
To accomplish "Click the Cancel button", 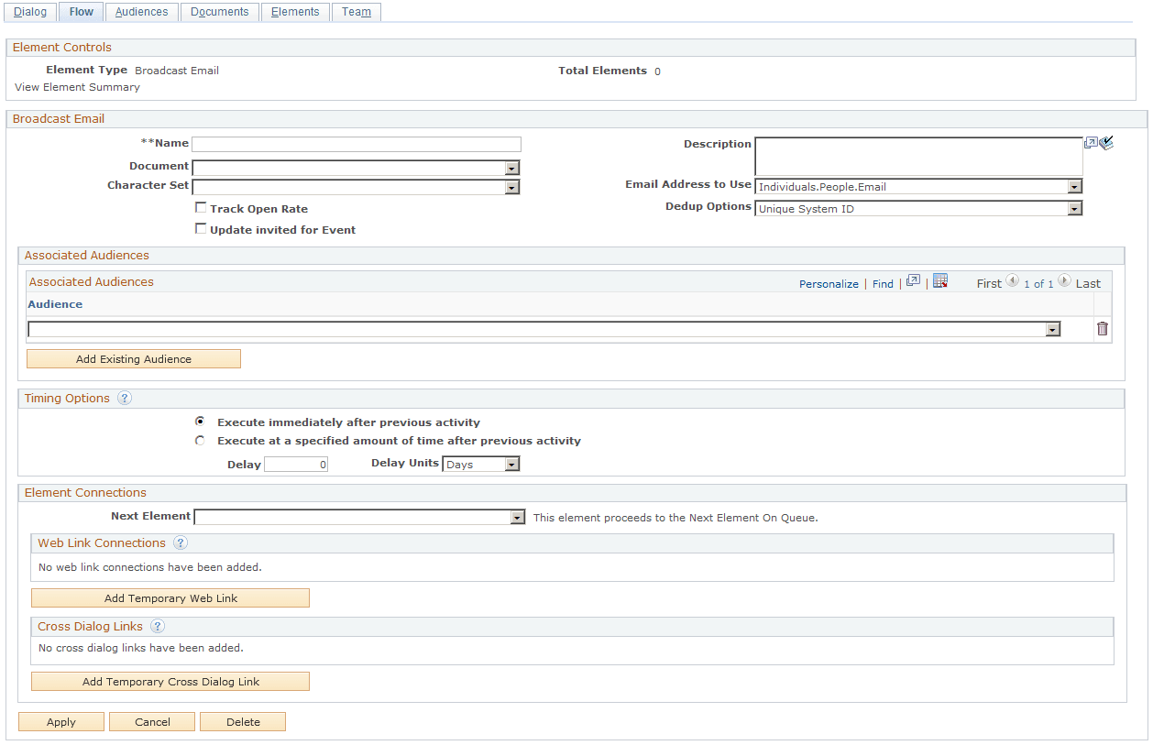I will pos(152,722).
